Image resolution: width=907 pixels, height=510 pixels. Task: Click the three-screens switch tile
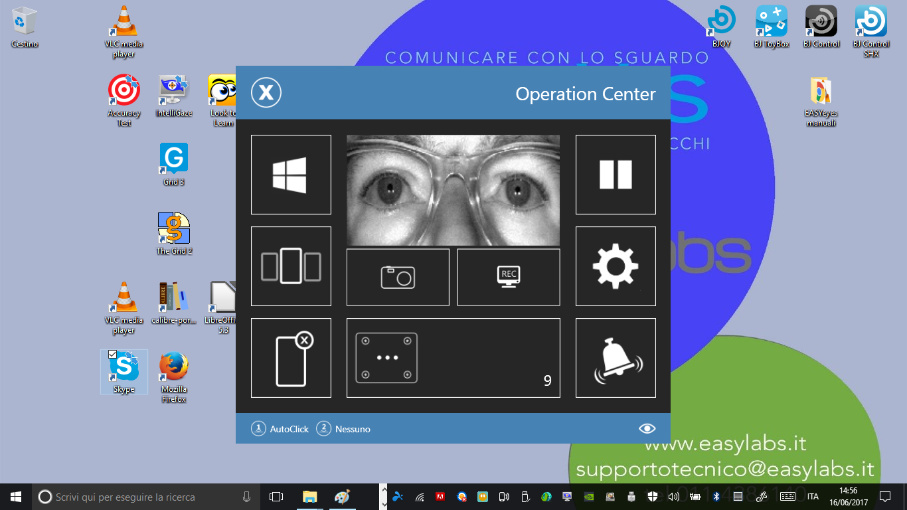point(291,266)
